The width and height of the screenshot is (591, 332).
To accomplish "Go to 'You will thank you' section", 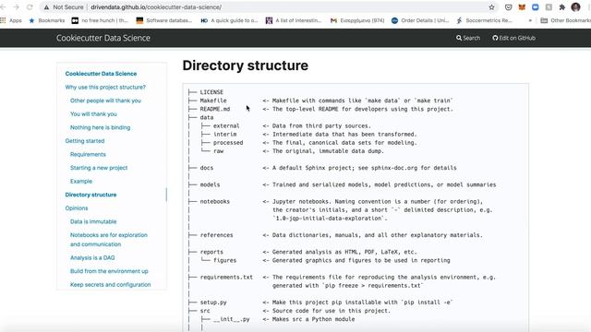I will tap(93, 114).
